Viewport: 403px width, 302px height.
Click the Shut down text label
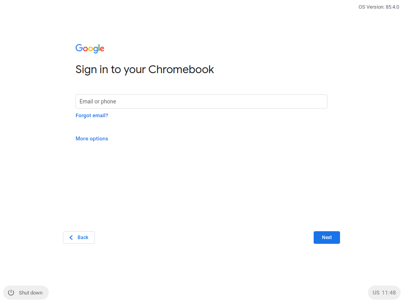click(31, 293)
